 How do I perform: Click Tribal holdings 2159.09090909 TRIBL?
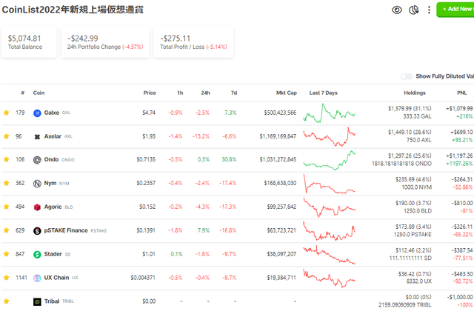click(405, 305)
